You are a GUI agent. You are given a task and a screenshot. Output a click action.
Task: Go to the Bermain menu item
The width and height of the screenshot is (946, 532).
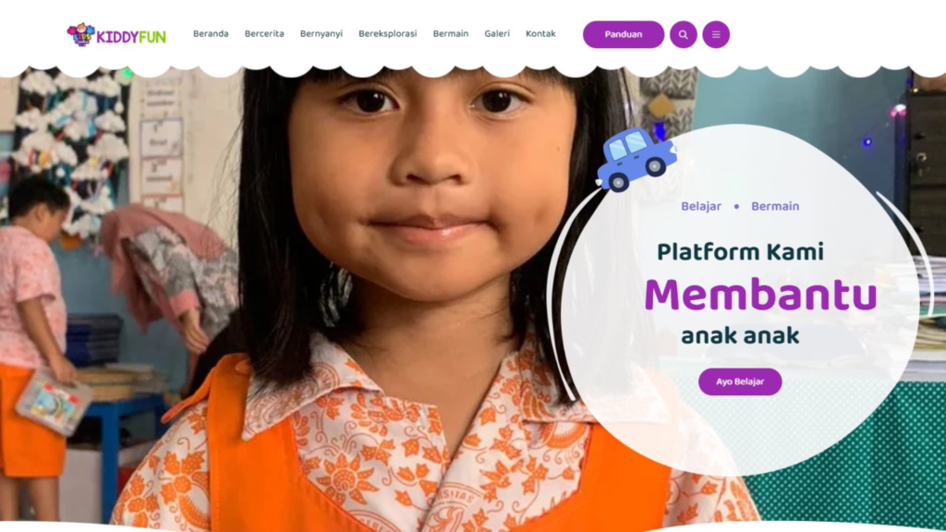[450, 34]
